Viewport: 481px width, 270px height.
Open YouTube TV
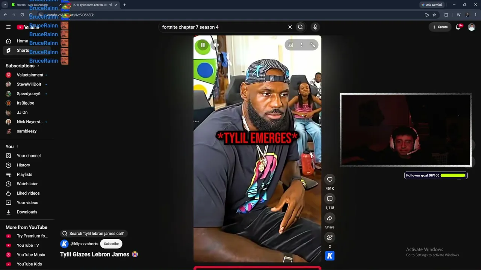coord(27,245)
